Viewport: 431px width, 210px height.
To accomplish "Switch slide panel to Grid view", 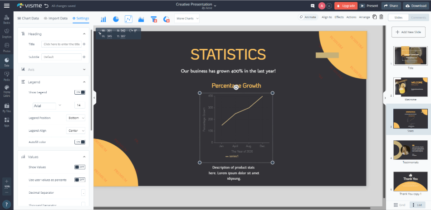I will 399,205.
